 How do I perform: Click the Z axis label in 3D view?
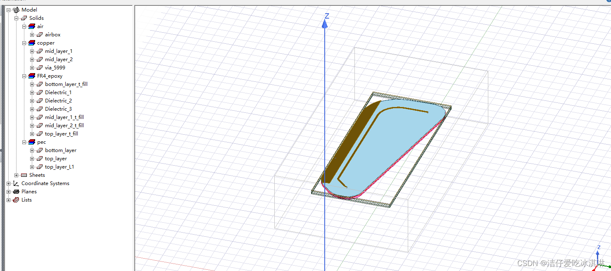coord(327,16)
